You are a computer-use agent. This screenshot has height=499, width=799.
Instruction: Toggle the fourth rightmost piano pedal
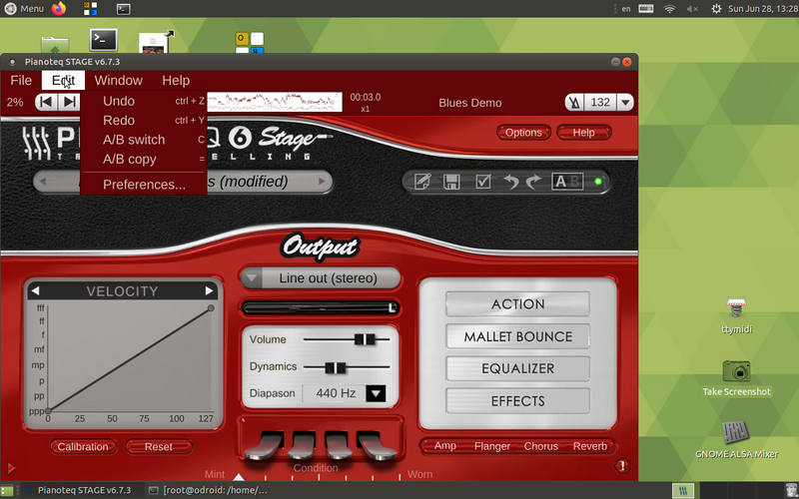[x=376, y=445]
